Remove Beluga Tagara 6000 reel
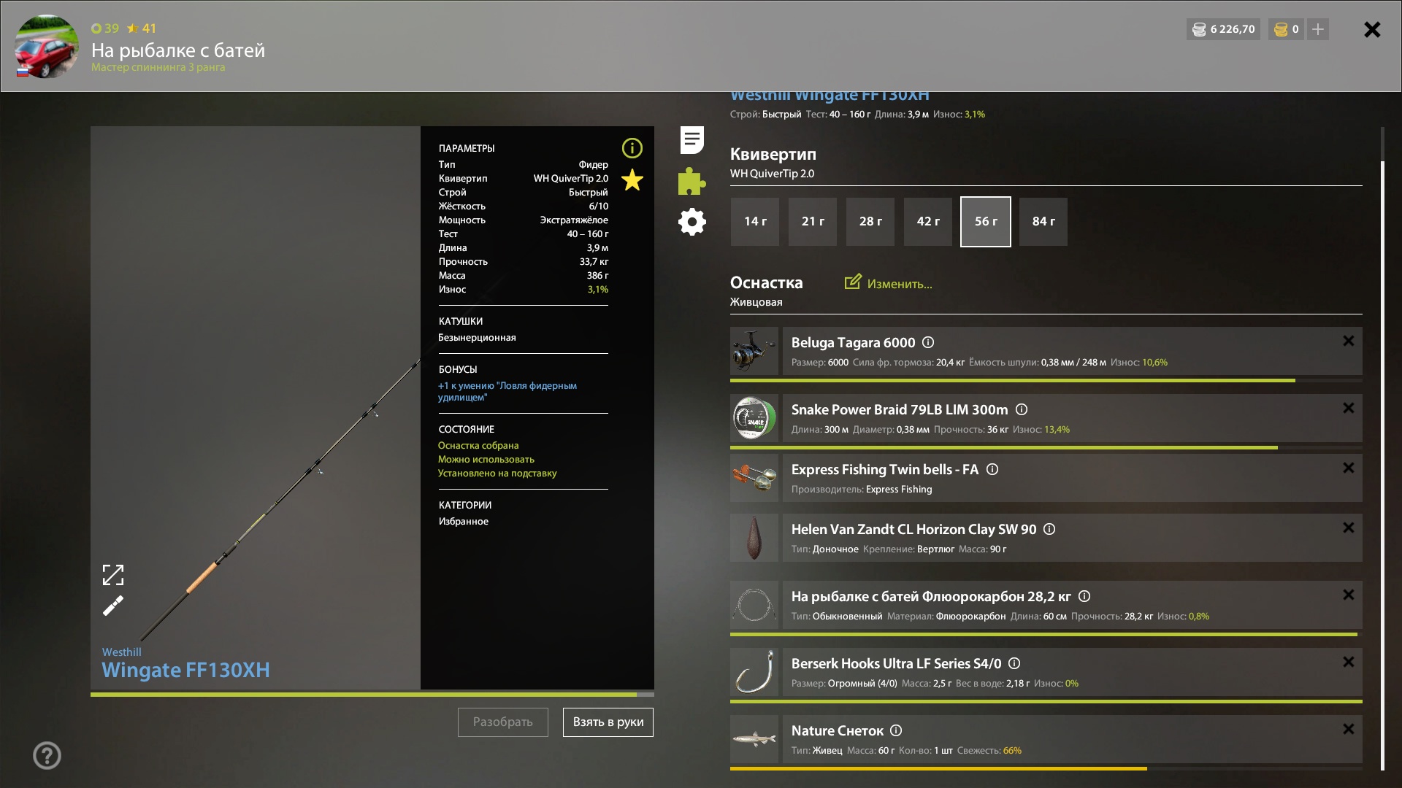This screenshot has width=1402, height=788. (1349, 341)
